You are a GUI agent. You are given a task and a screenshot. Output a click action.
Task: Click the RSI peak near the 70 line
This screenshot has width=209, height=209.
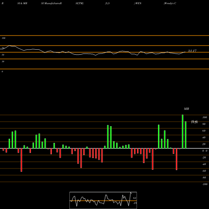10,46
